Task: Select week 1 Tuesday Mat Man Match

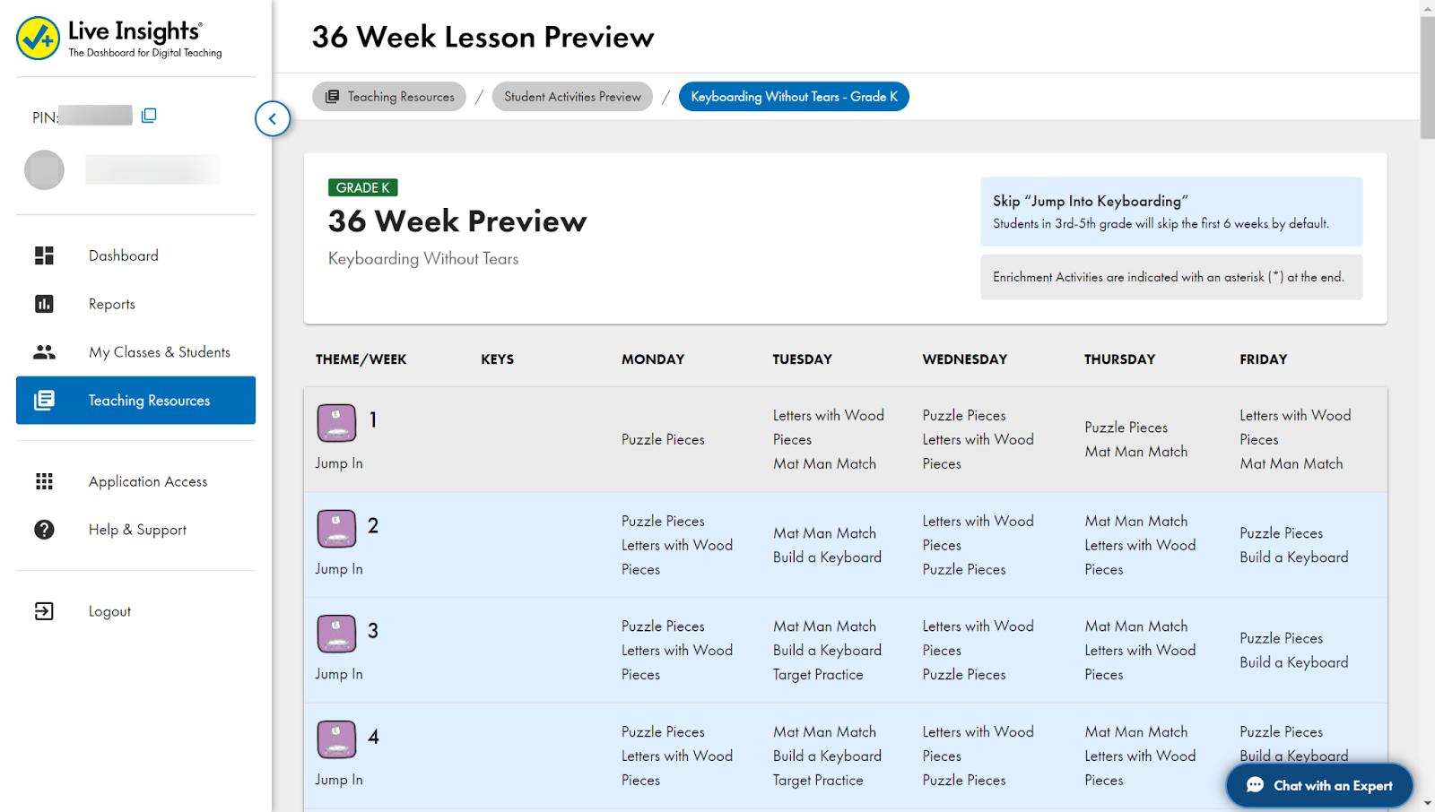Action: point(824,463)
